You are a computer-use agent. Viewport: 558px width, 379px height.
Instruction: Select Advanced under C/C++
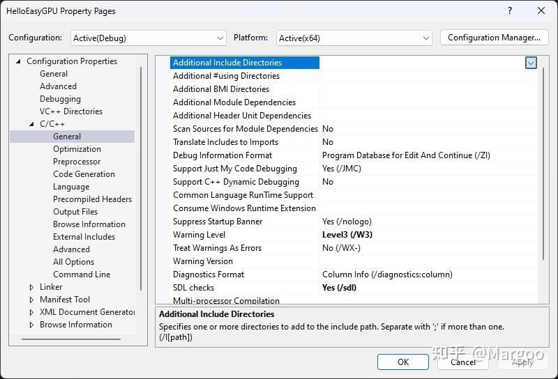[x=71, y=249]
